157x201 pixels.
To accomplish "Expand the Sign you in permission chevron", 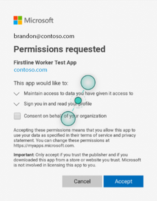I will (x=17, y=104).
